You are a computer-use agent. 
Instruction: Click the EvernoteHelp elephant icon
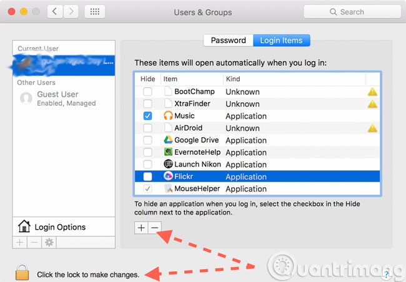coord(168,152)
